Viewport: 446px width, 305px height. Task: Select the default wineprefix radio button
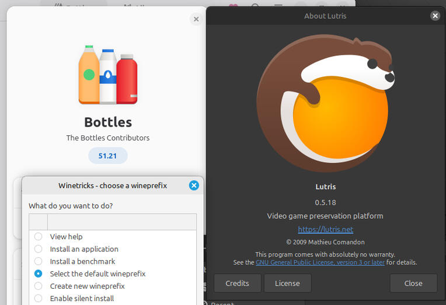(39, 274)
